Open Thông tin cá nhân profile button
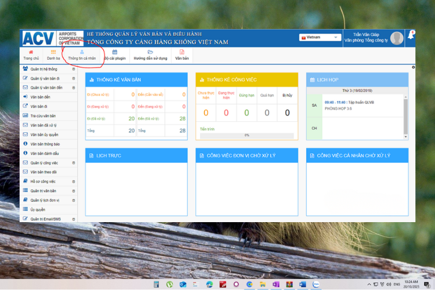This screenshot has height=290, width=435. click(82, 55)
